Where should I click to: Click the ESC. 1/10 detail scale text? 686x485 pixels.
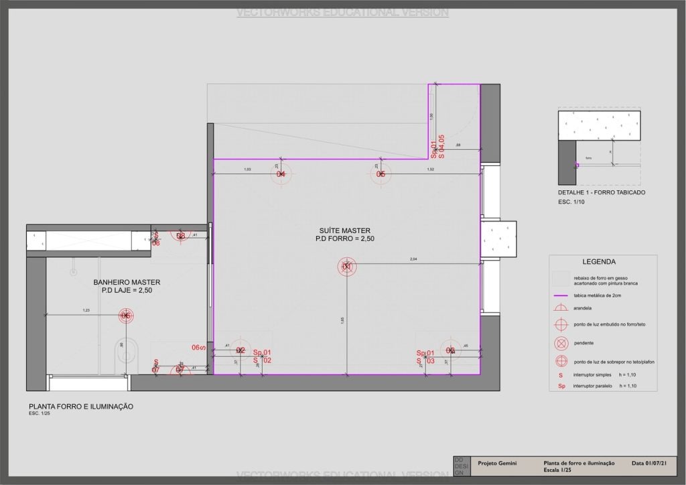pos(571,202)
